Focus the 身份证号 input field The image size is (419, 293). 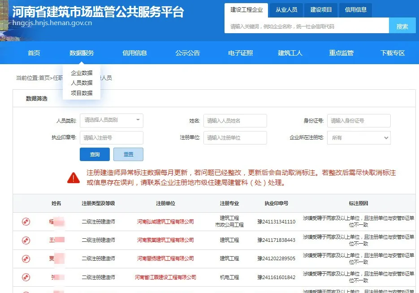(359, 121)
